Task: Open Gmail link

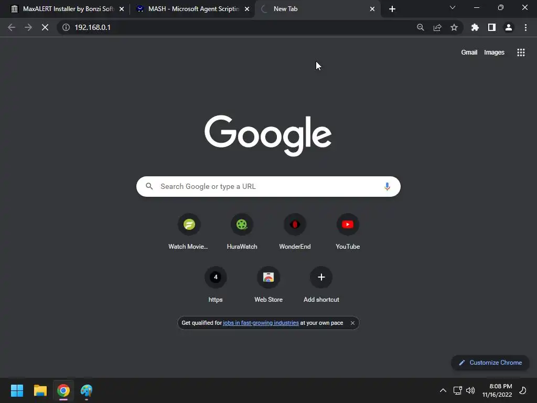Action: 469,52
